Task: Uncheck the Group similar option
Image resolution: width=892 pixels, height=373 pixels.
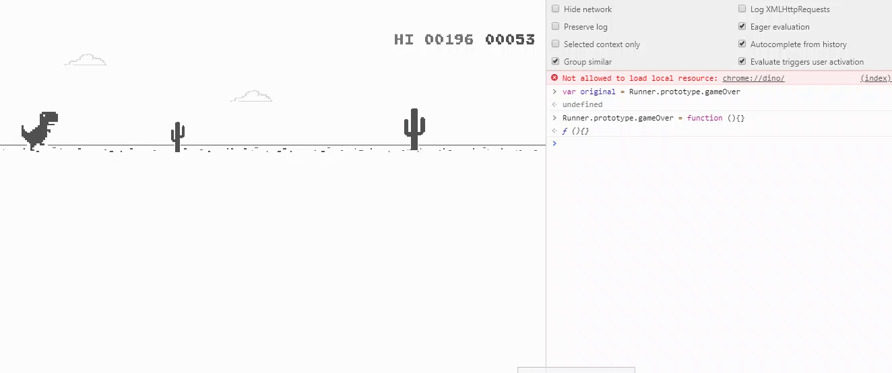Action: tap(556, 62)
